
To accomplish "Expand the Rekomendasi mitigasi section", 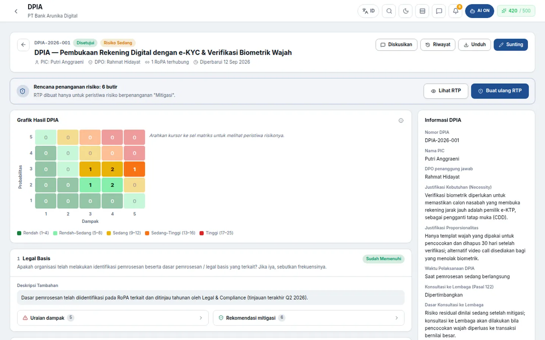I will click(x=308, y=318).
